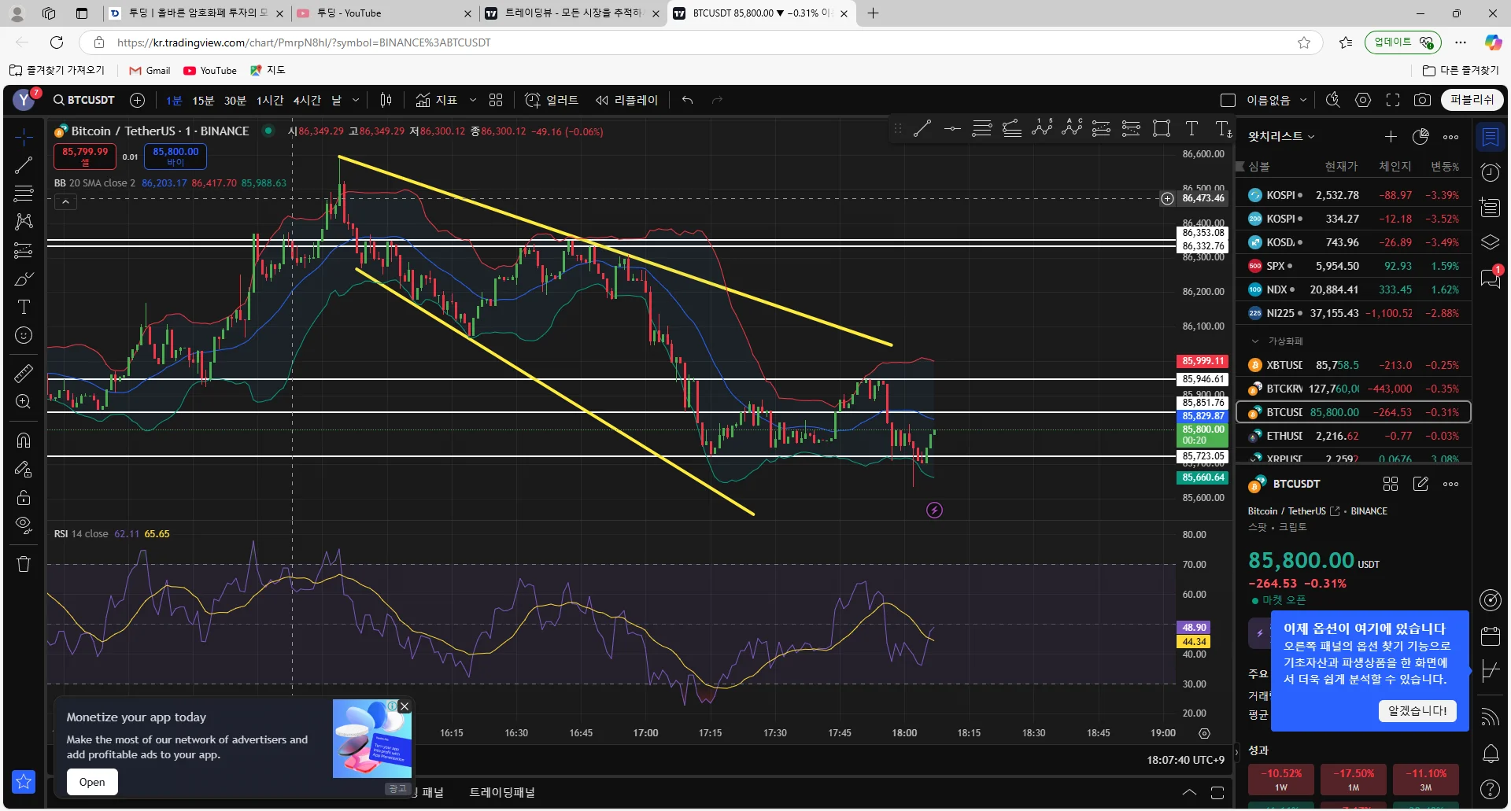The height and width of the screenshot is (811, 1511).
Task: Open notifications bell in right sidebar
Action: [x=1491, y=754]
